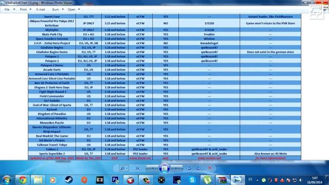Open Steam from the taskbar
The width and height of the screenshot is (329, 185).
coord(69,180)
